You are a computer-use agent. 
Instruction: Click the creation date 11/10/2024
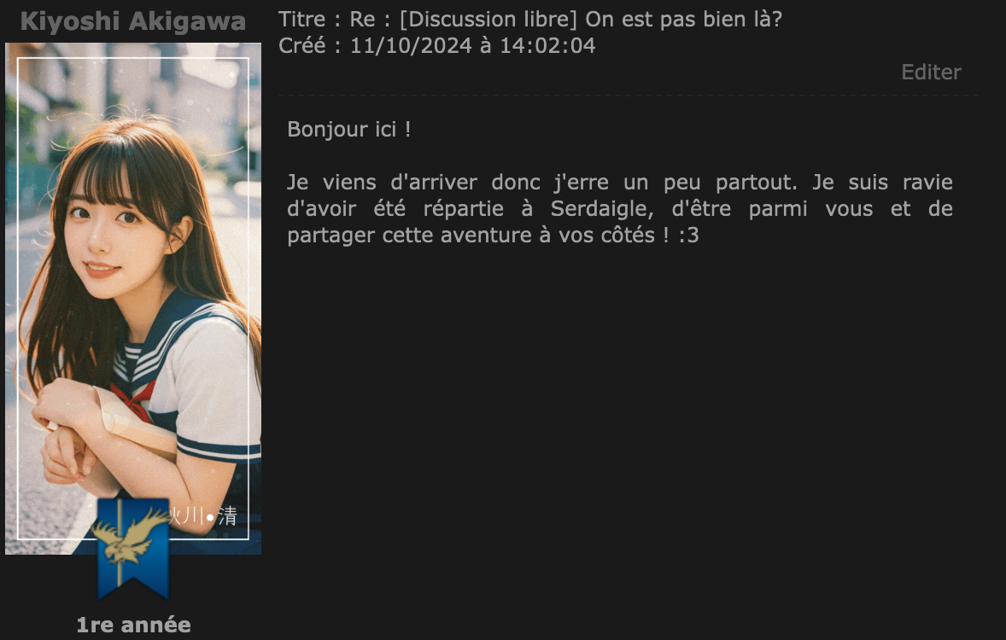[411, 45]
